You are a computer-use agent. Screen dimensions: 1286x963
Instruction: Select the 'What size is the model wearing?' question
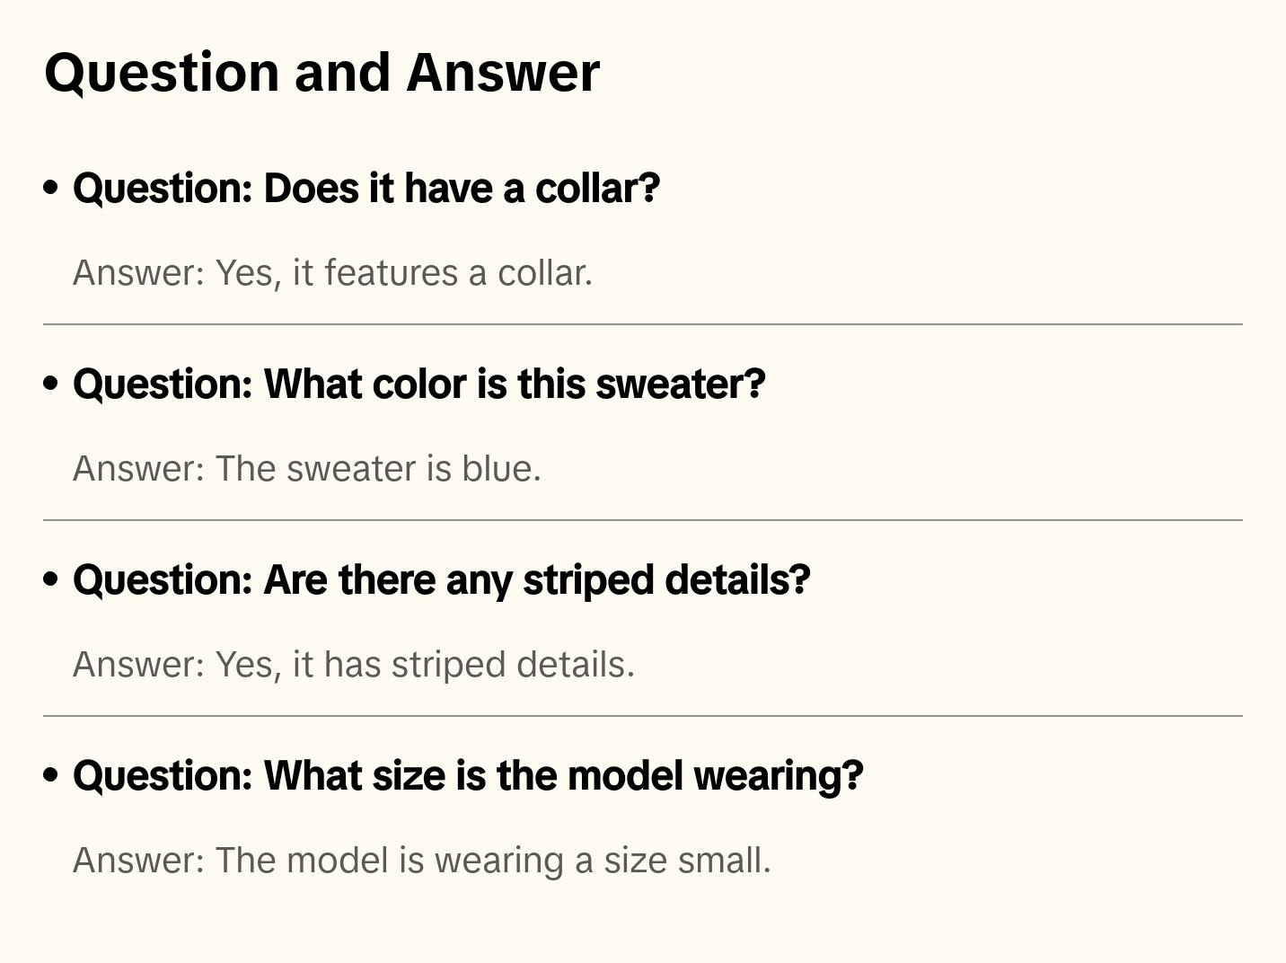(468, 776)
